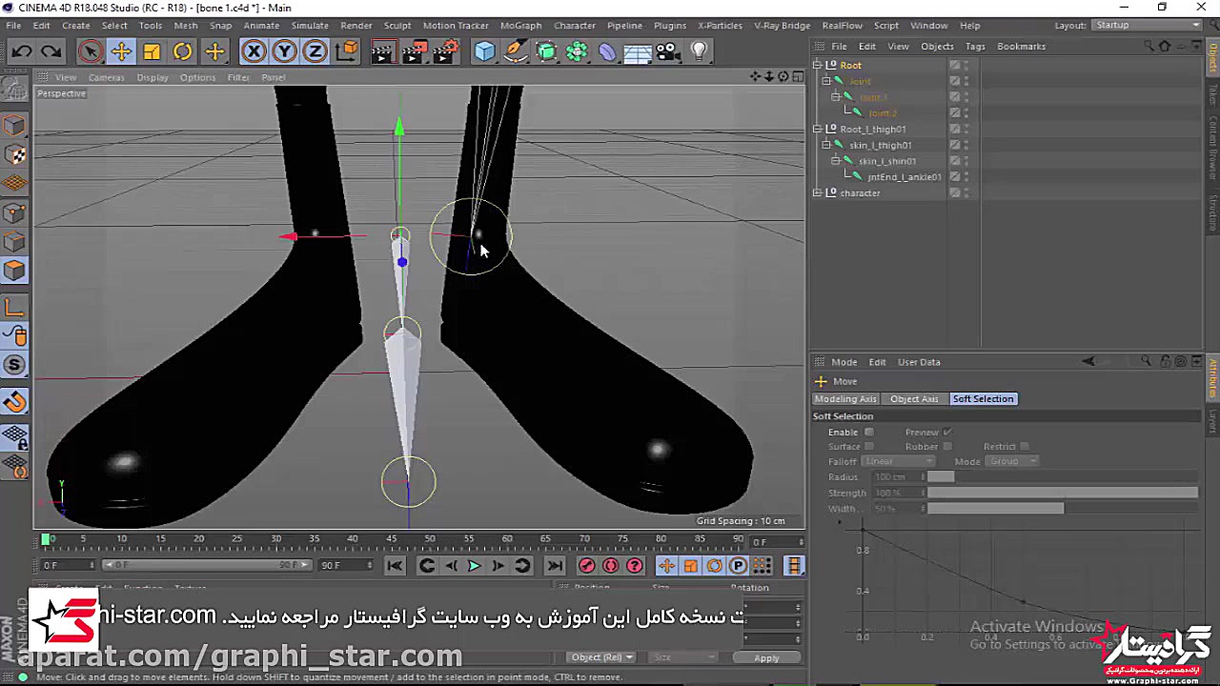Activate the Rotate tool in toolbar
The width and height of the screenshot is (1220, 686).
coord(182,51)
